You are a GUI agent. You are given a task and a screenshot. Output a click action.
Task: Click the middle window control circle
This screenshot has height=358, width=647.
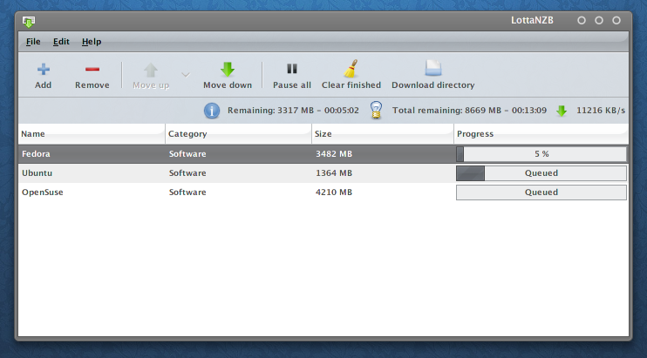pos(599,20)
